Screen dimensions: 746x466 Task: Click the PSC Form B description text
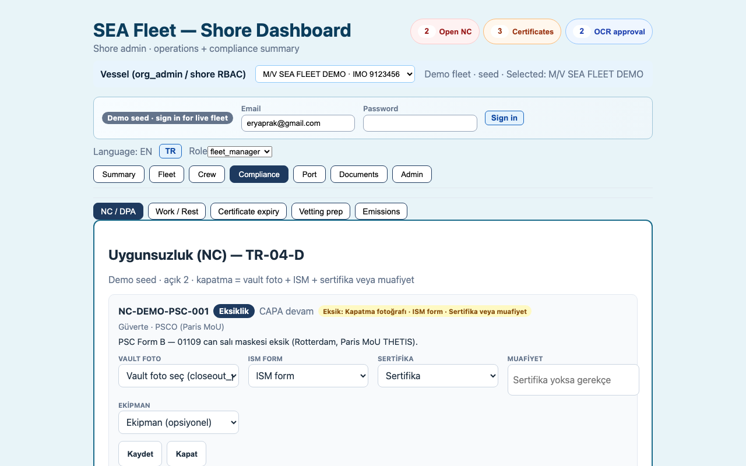click(x=268, y=342)
